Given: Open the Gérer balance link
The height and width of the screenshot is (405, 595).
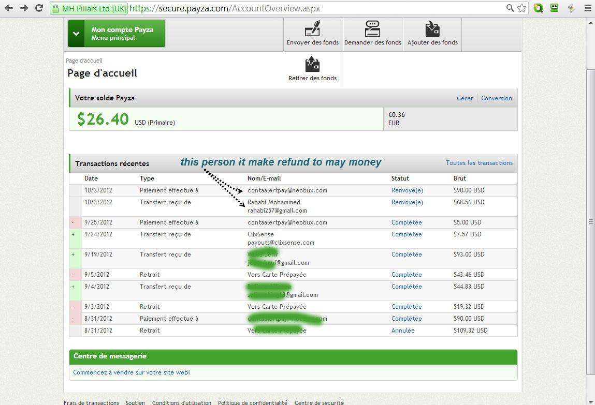Looking at the screenshot, I should pyautogui.click(x=465, y=98).
